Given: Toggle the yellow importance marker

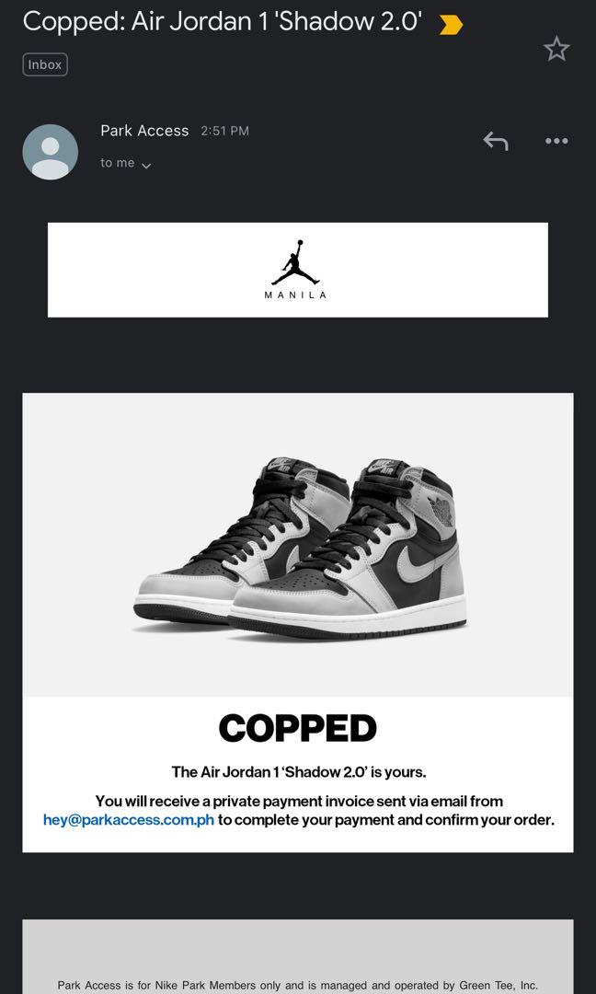Looking at the screenshot, I should point(451,25).
